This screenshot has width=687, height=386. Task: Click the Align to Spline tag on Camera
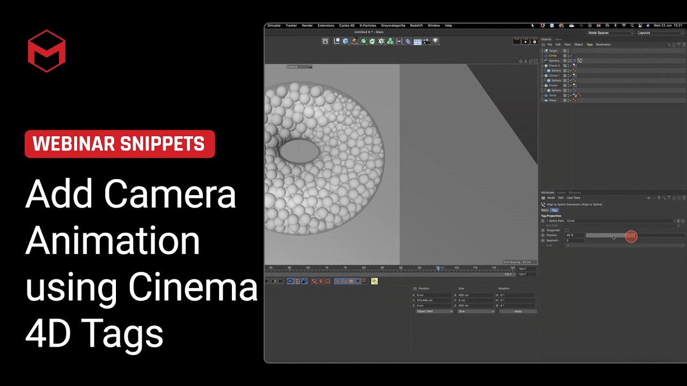click(x=580, y=61)
